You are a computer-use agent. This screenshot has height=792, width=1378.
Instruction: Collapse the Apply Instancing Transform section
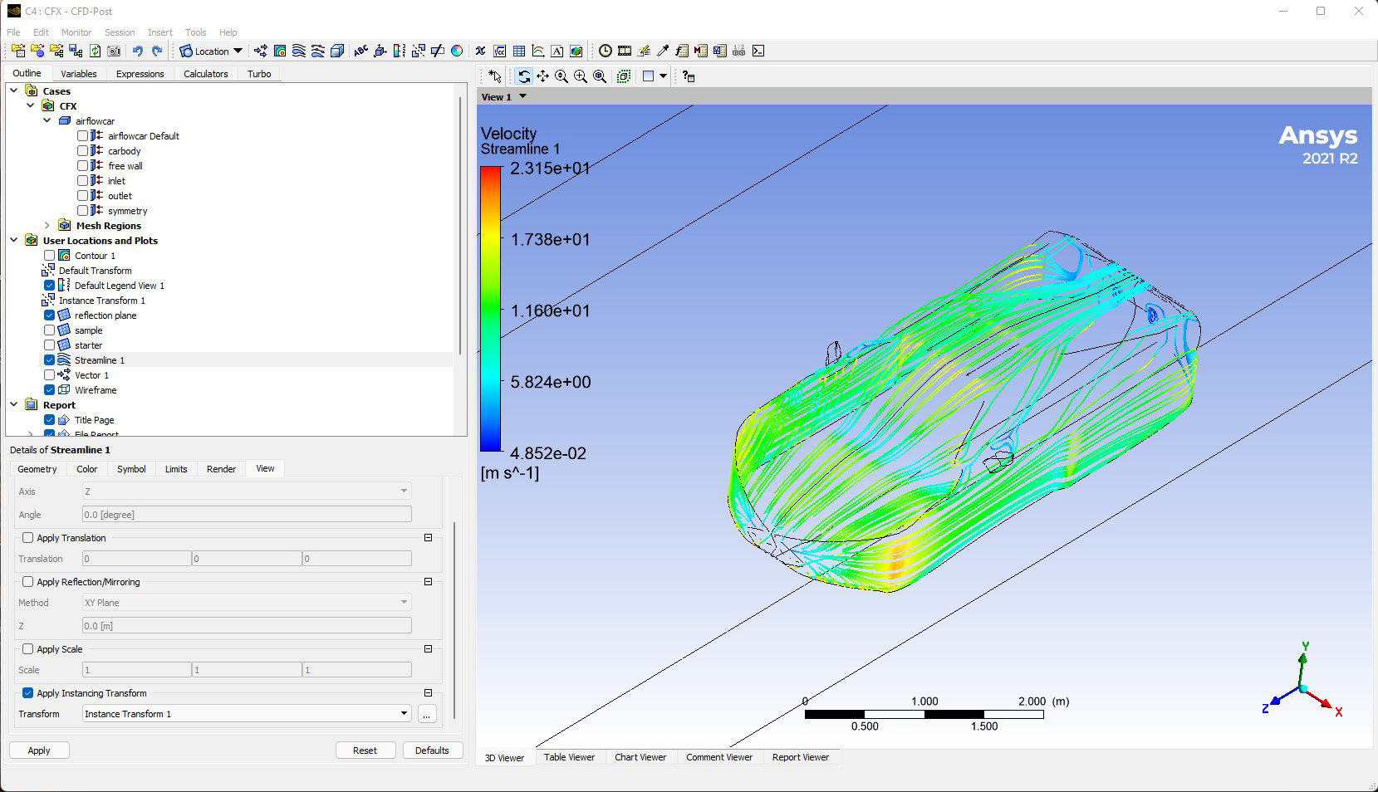point(429,693)
